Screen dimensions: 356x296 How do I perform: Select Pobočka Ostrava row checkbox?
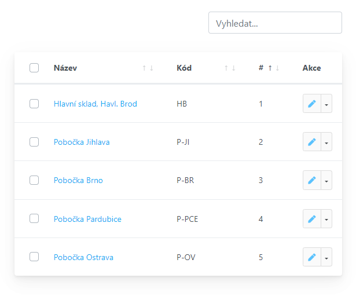[x=34, y=257]
